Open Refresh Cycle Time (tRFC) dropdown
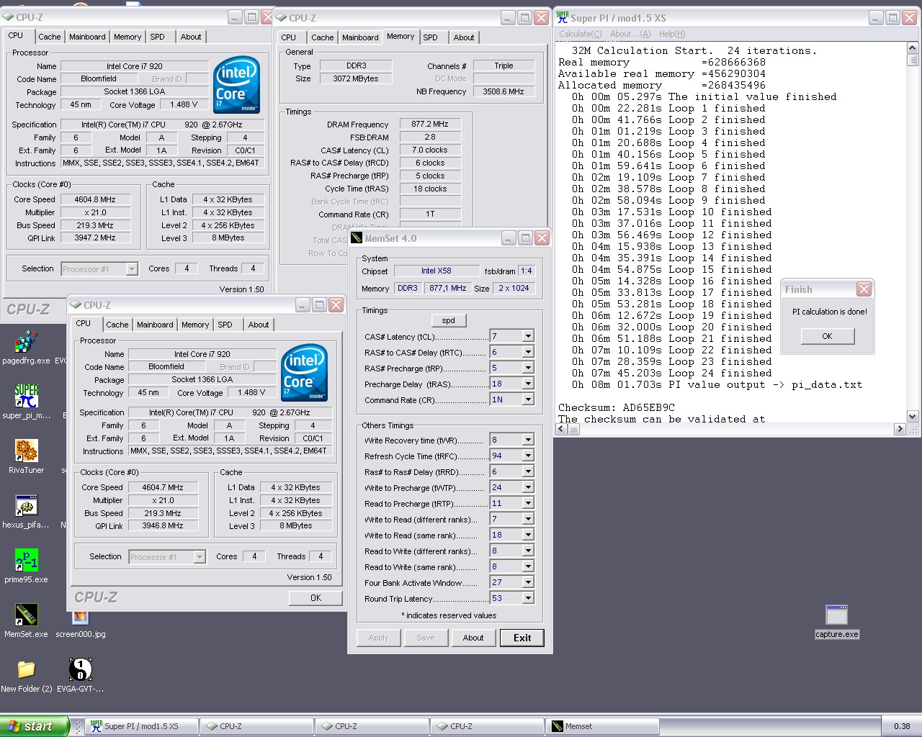922x737 pixels. pos(528,456)
